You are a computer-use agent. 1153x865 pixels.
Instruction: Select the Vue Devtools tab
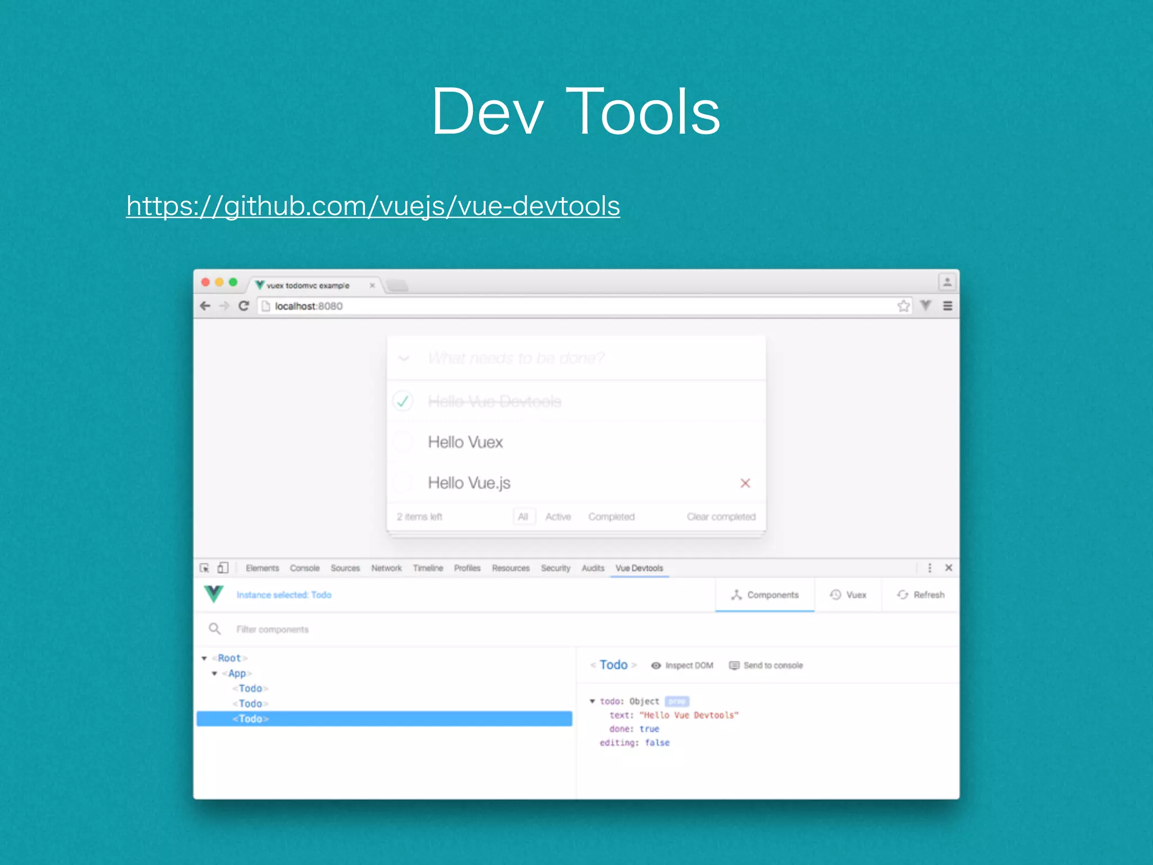coord(639,568)
